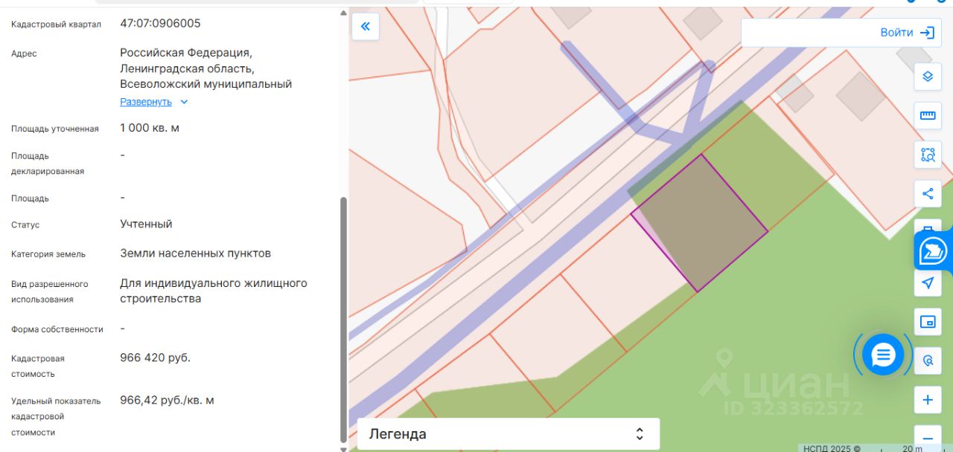Click the Кадастровый квартал label
Viewport: 953px width, 452px height.
click(56, 25)
